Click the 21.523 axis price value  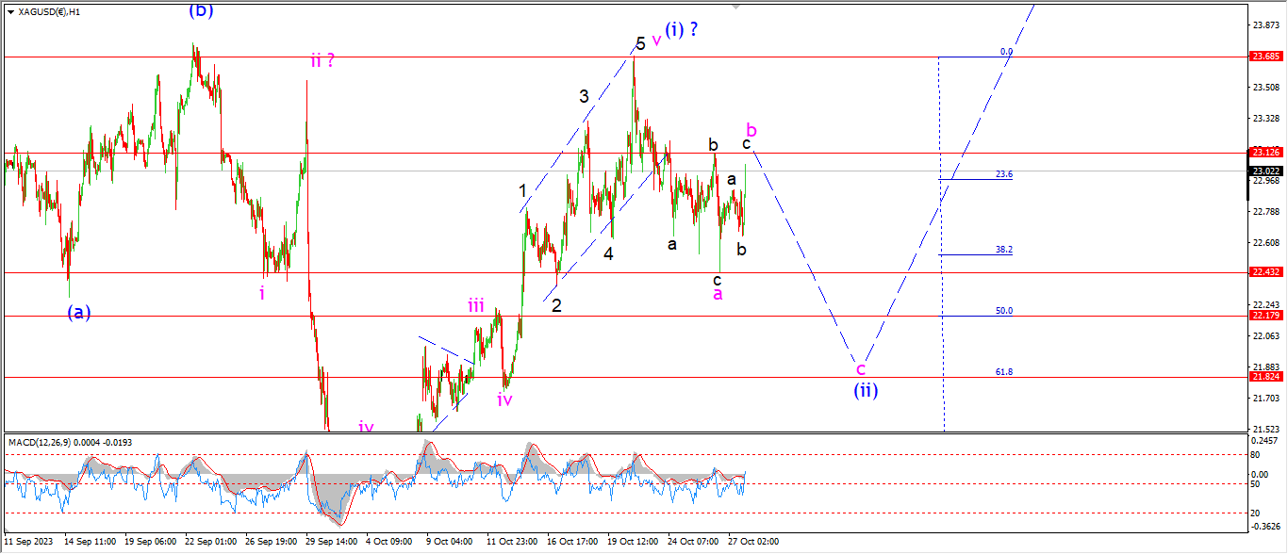(1264, 429)
